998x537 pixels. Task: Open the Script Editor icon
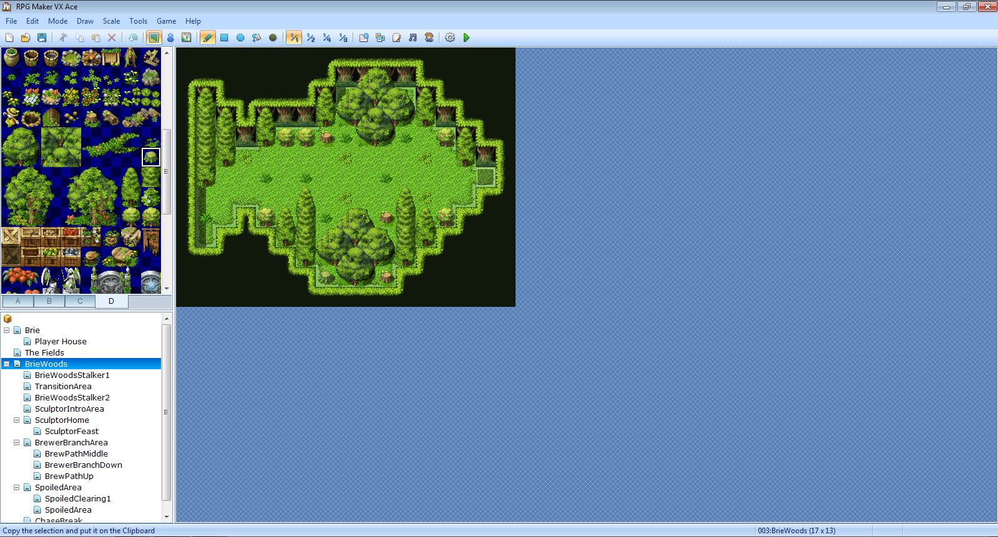click(396, 37)
